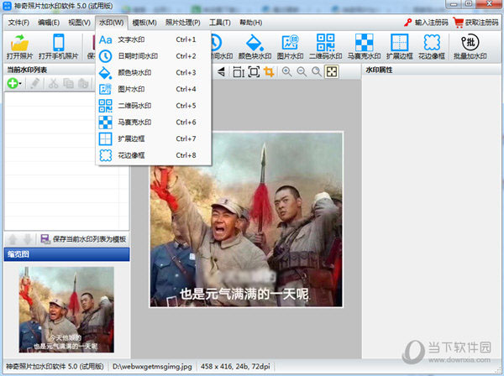The image size is (504, 376).
Task: Click the fit frame bracket icon
Action: tap(254, 71)
